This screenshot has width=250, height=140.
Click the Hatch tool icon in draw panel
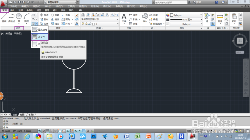click(x=33, y=24)
